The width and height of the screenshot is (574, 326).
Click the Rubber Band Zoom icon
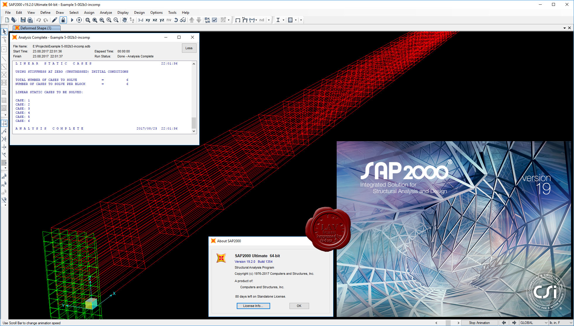point(88,20)
